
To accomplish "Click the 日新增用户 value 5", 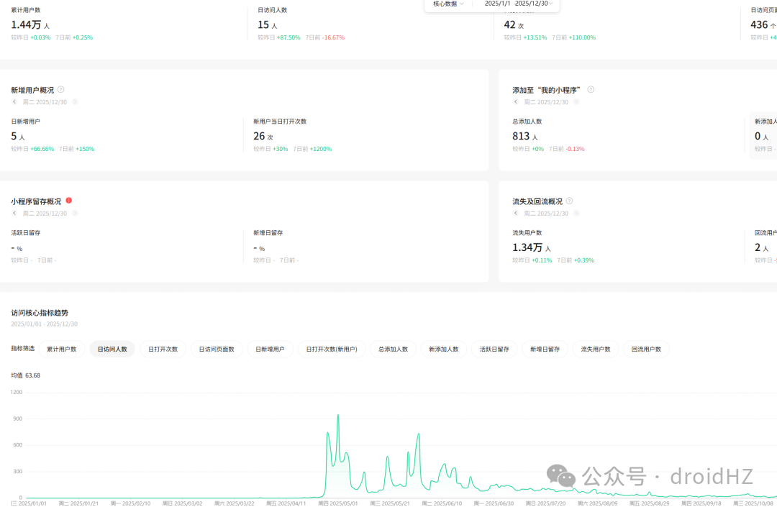I will tap(14, 136).
